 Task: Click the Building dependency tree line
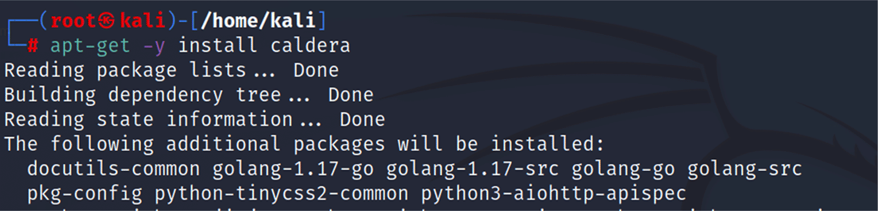(x=189, y=95)
